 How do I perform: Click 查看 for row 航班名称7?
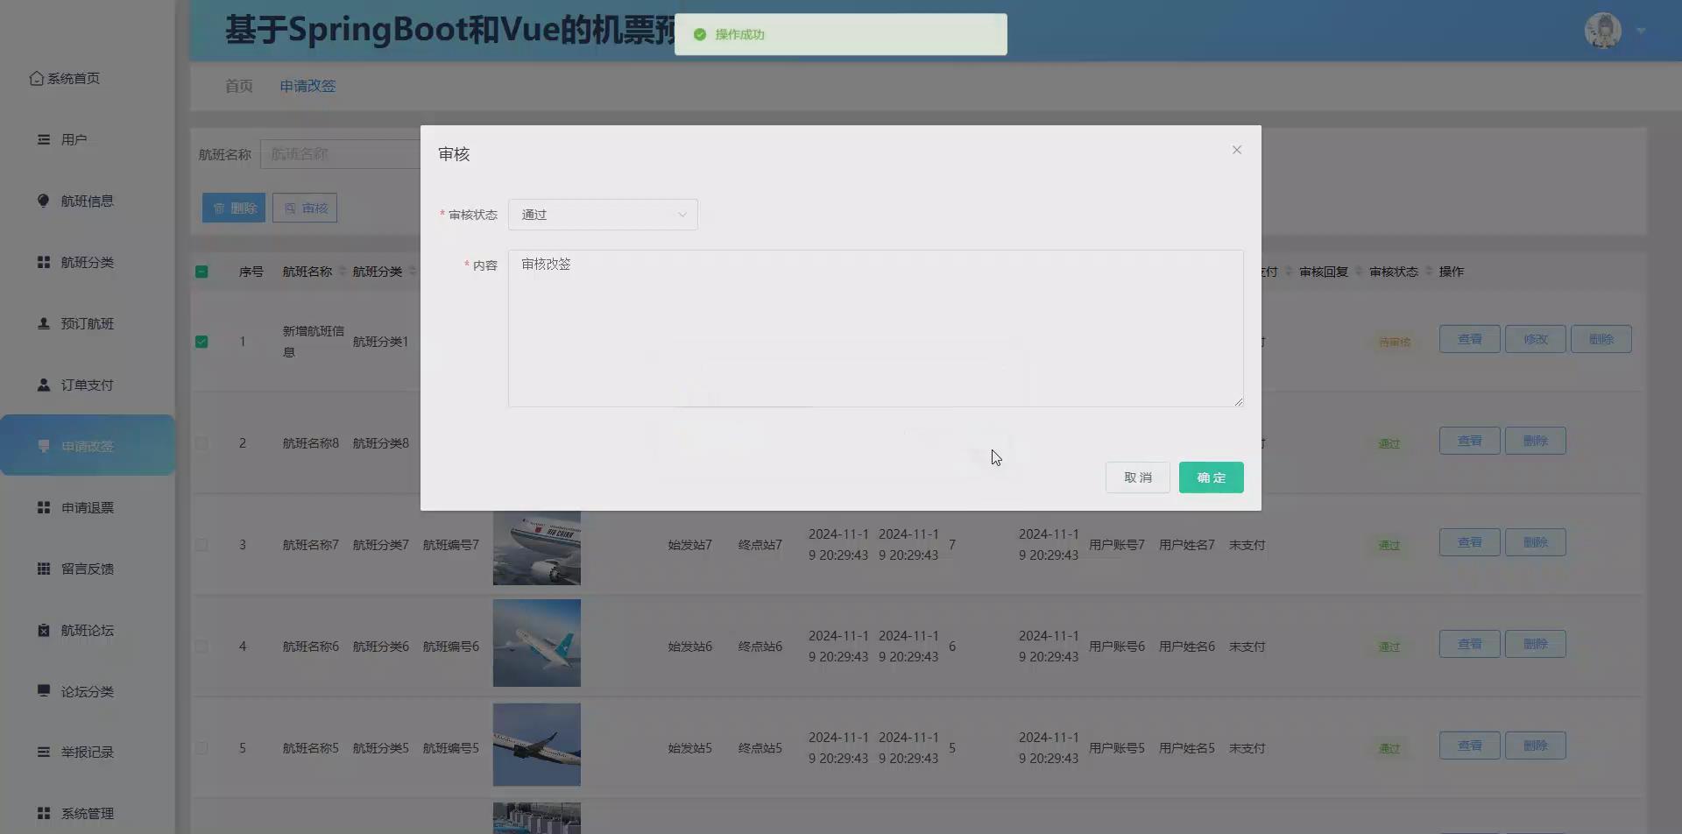coord(1470,542)
